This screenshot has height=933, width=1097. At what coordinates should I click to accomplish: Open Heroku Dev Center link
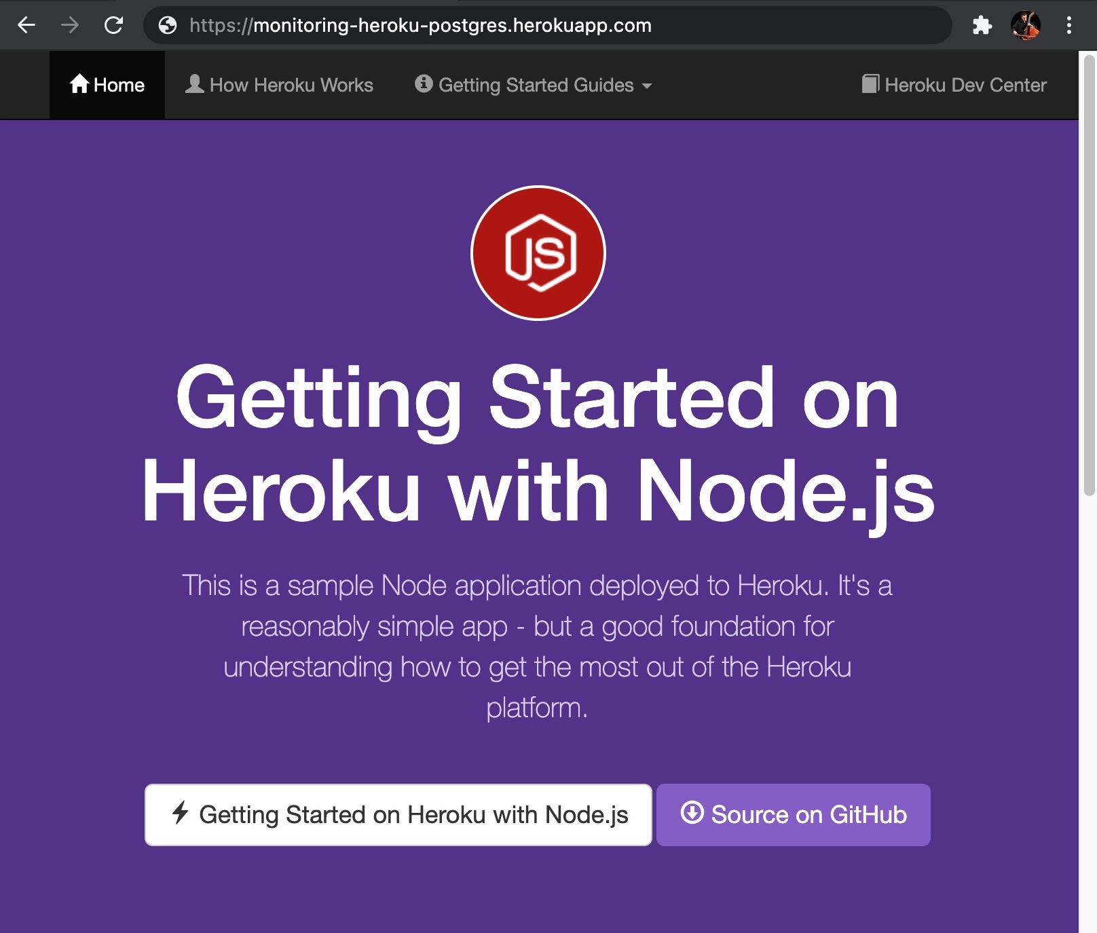click(954, 85)
